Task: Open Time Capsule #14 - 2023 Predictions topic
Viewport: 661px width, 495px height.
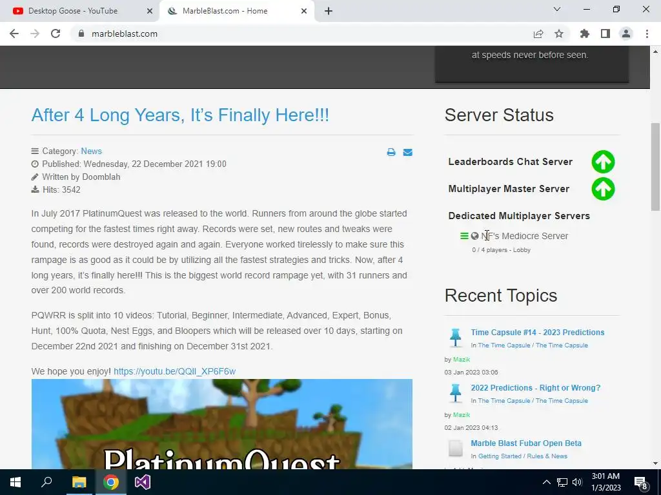Action: 538,332
